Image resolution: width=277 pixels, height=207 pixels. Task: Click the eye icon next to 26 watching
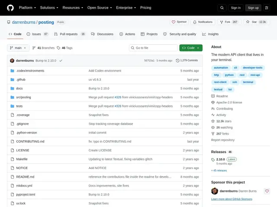point(213,128)
